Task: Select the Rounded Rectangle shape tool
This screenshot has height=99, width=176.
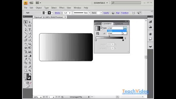Action: (30, 33)
